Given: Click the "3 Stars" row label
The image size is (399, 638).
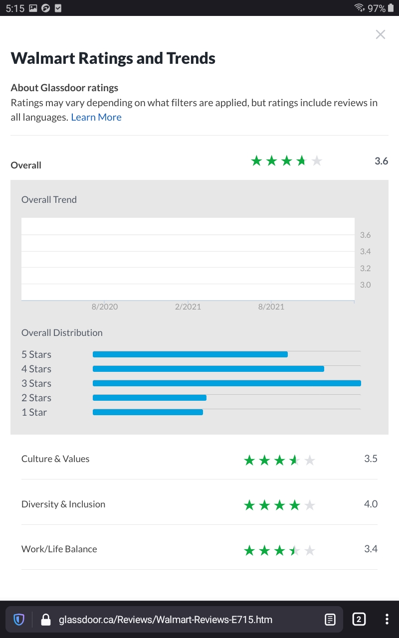Looking at the screenshot, I should pyautogui.click(x=36, y=383).
